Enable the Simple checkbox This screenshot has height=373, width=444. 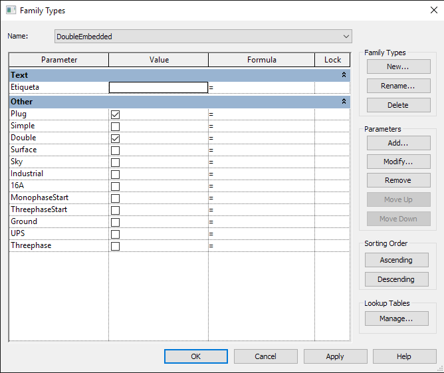coord(115,126)
